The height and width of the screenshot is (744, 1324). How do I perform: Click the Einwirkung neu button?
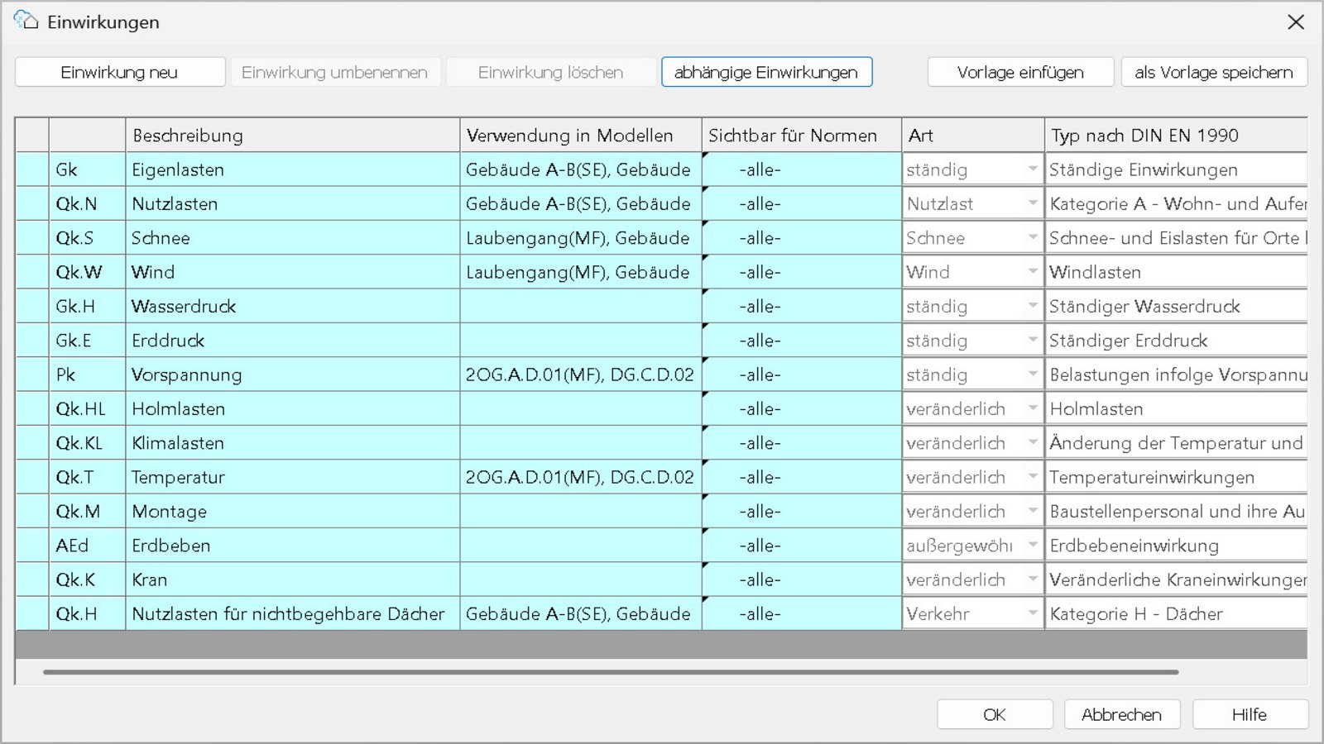tap(120, 73)
